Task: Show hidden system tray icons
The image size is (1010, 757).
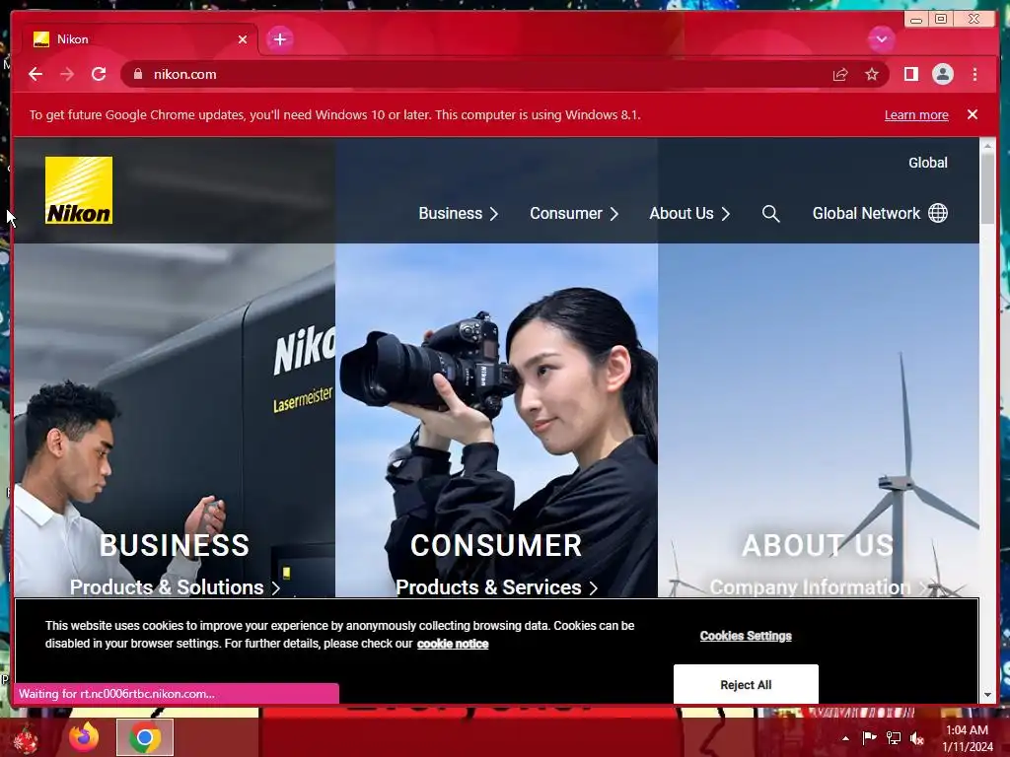Action: [x=845, y=738]
